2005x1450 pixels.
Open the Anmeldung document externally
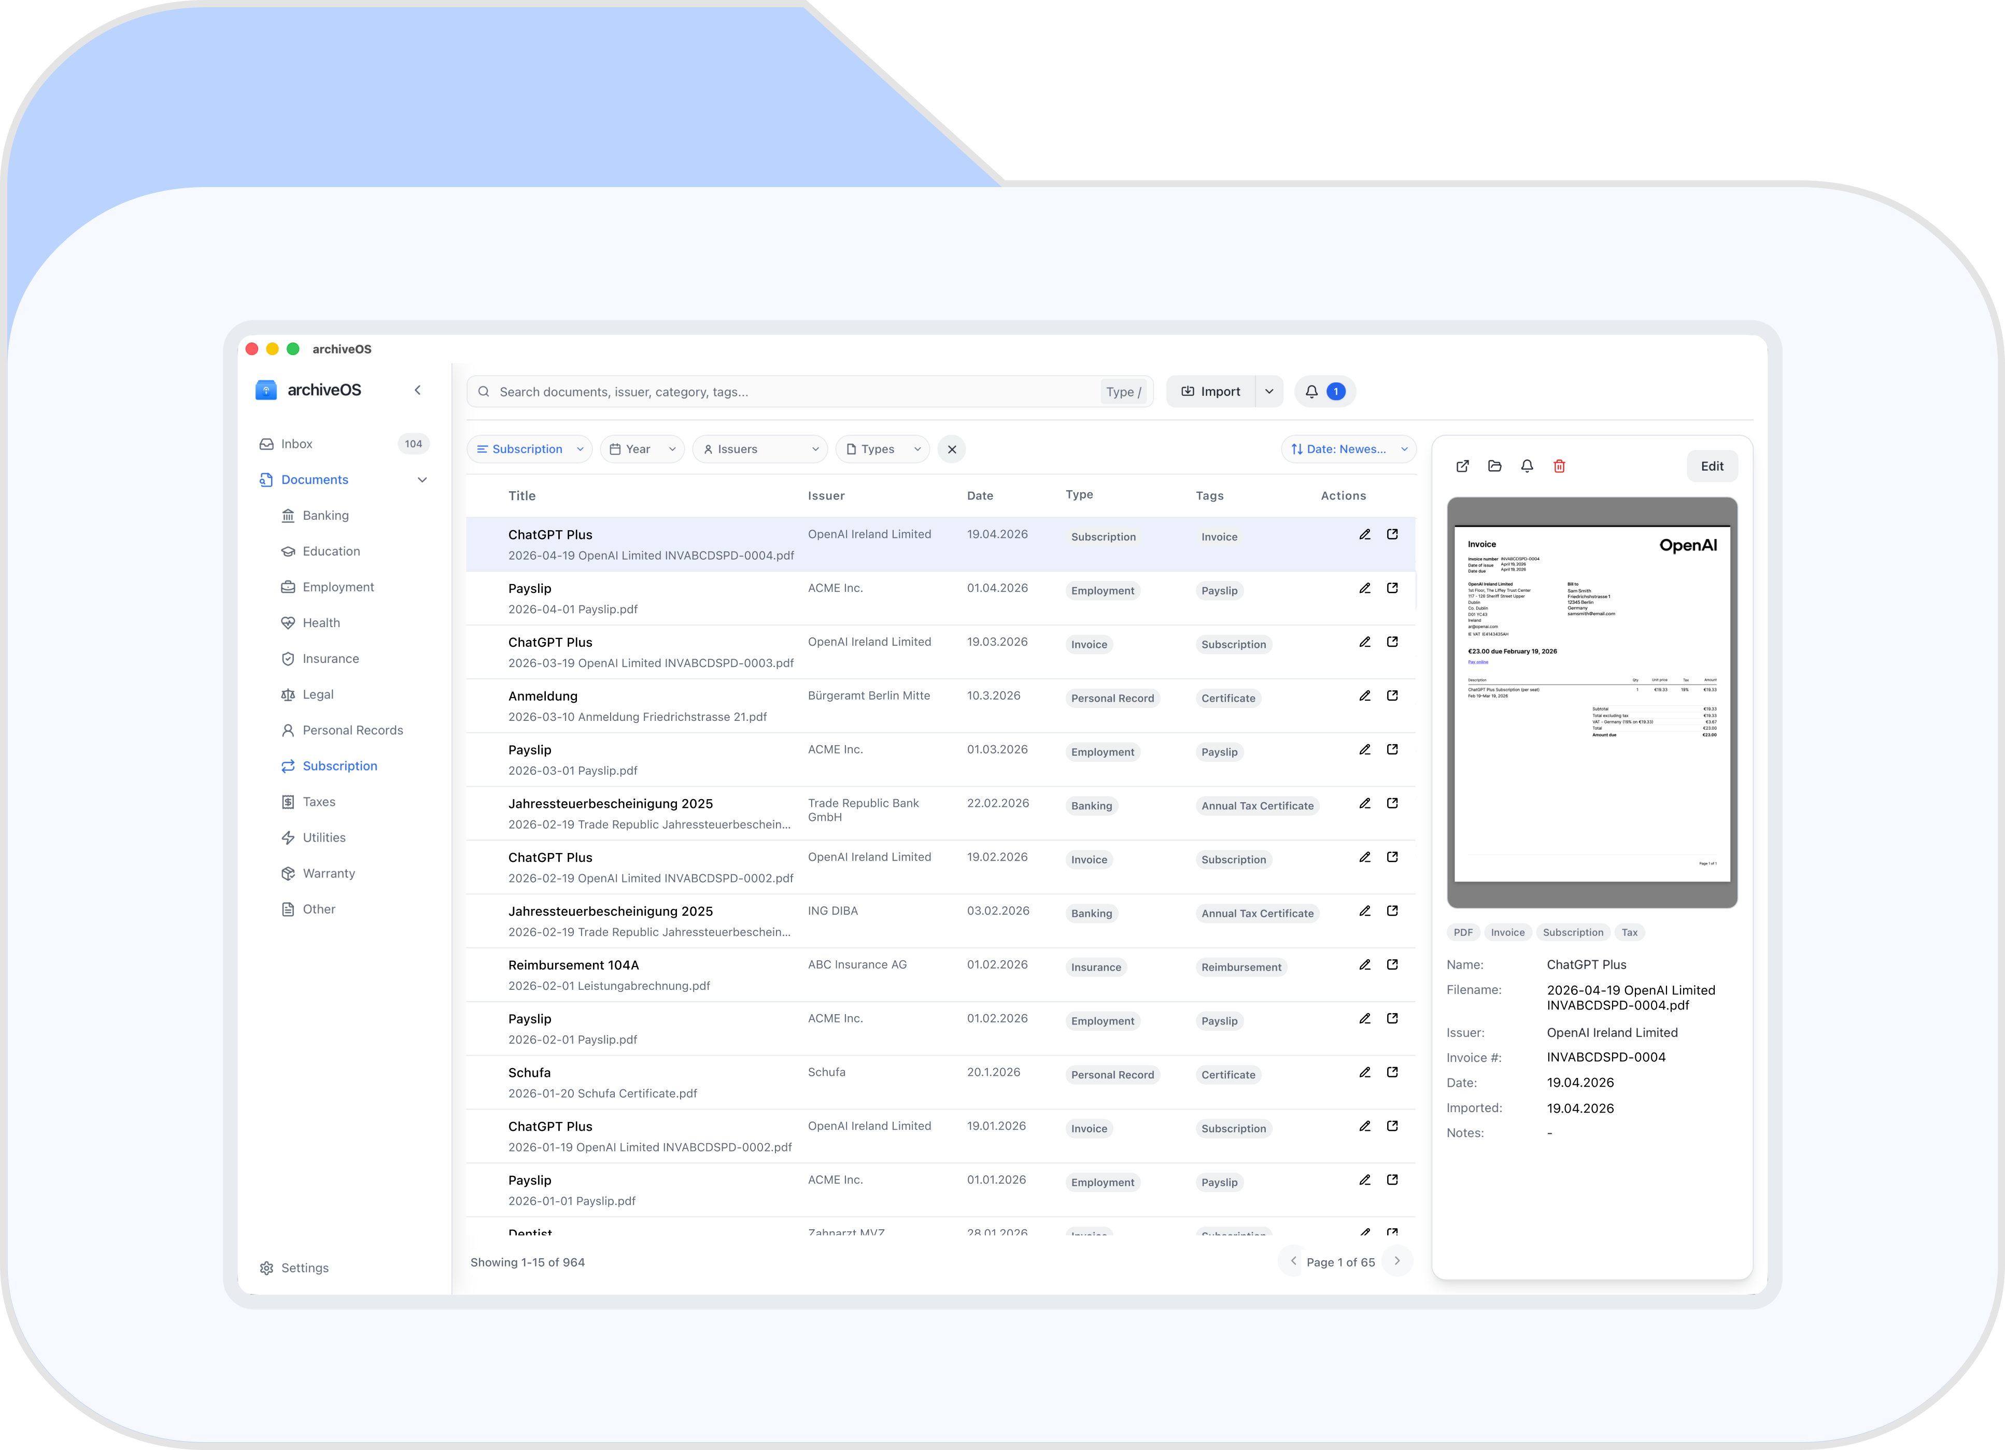pos(1392,696)
